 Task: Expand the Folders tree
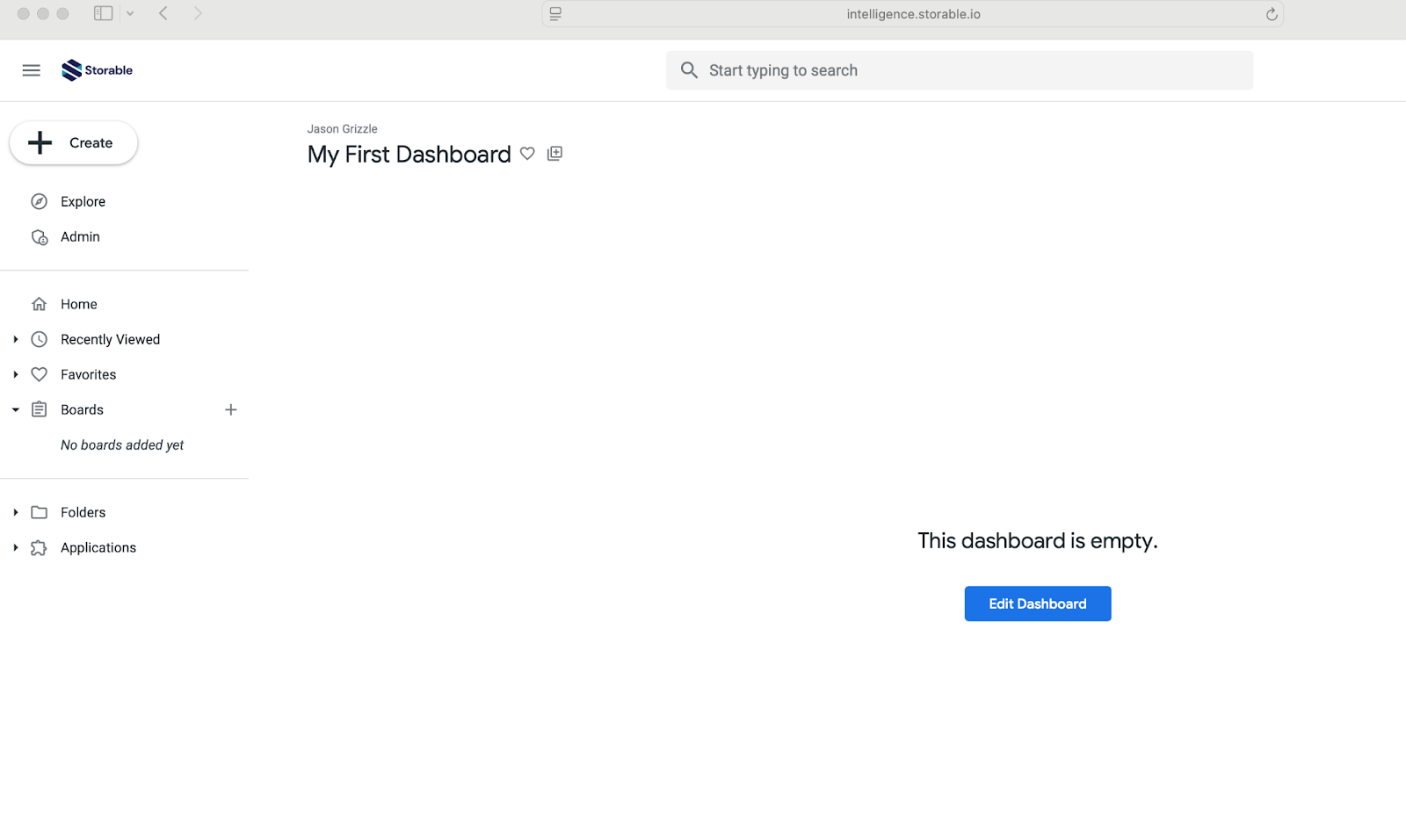pos(16,512)
